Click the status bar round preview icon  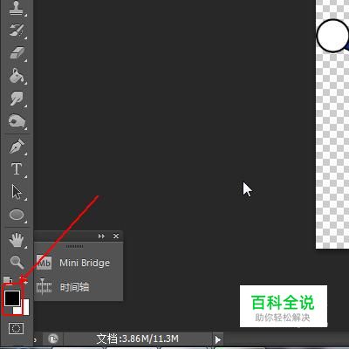pos(53,339)
